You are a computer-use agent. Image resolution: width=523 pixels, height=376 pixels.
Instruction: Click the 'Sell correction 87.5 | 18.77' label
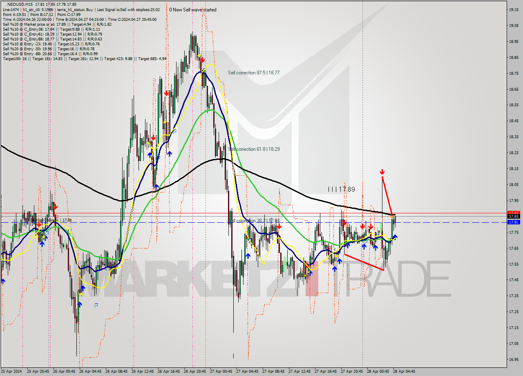[254, 73]
